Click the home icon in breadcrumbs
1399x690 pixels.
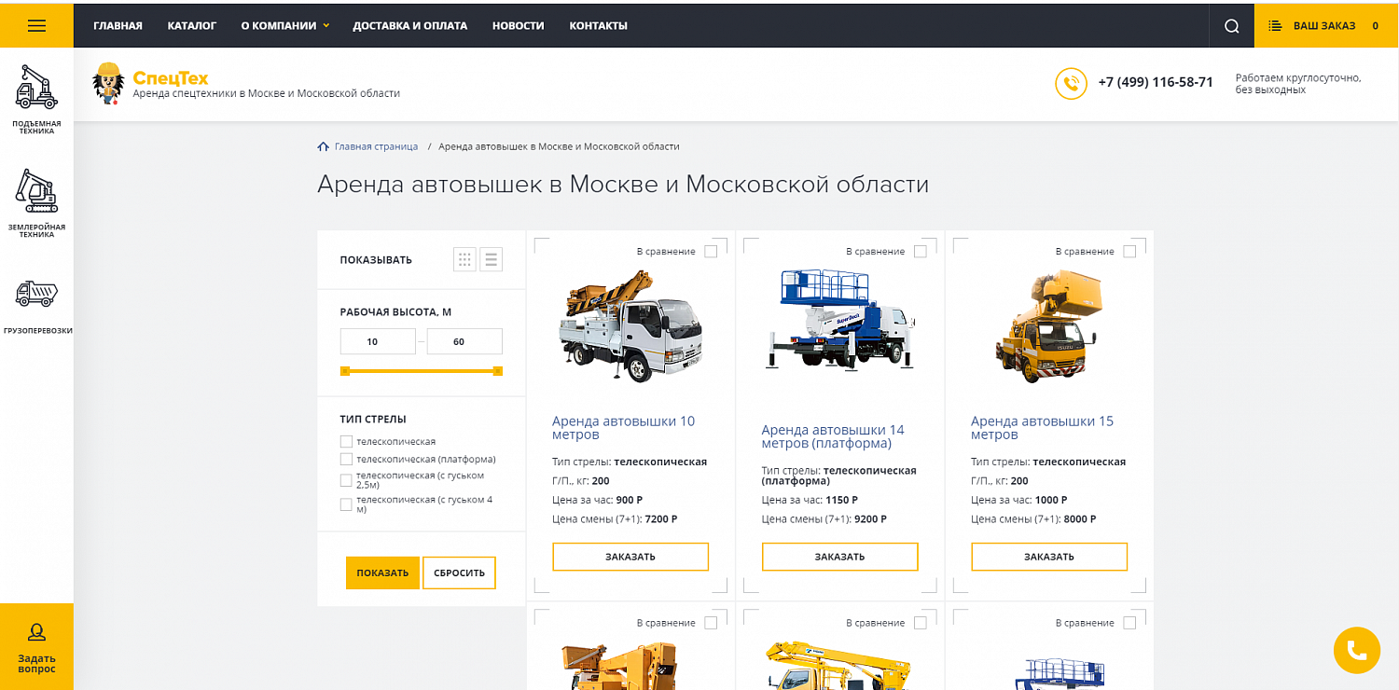pyautogui.click(x=323, y=146)
